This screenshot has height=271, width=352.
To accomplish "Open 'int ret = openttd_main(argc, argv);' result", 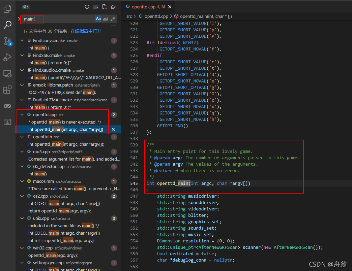I will 61,240.
